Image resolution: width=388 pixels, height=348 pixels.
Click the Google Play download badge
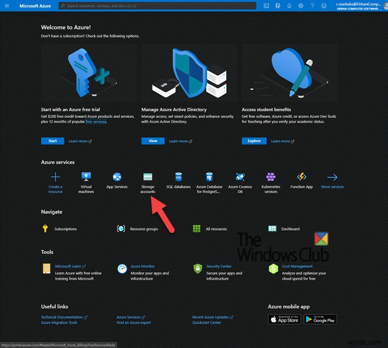pos(320,319)
